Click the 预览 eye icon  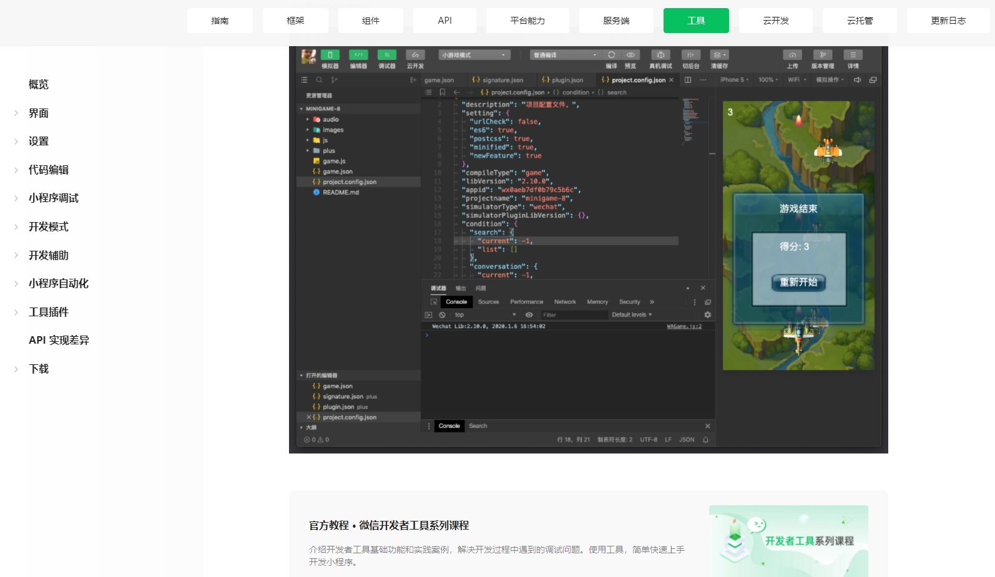tap(630, 55)
